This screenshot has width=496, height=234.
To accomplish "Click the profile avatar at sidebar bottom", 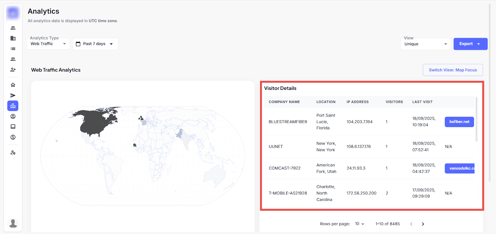I will point(13,223).
